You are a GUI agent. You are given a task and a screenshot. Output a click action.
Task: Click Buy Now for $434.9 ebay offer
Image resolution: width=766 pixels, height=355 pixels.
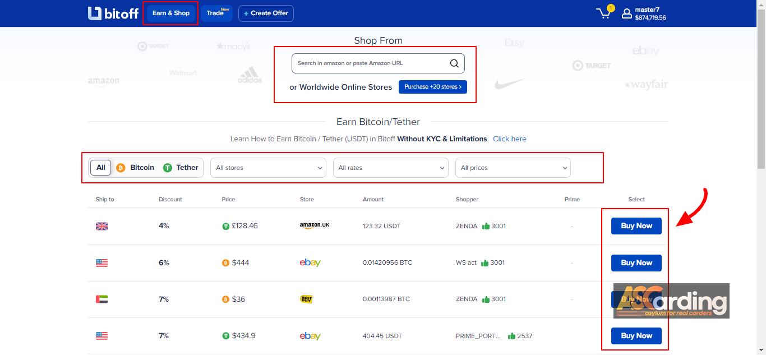[636, 336]
